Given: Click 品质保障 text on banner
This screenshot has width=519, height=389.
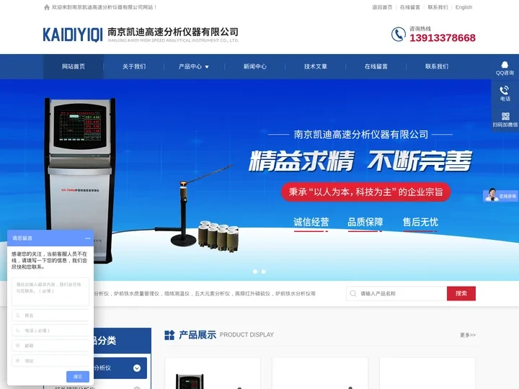Looking at the screenshot, I should (365, 222).
